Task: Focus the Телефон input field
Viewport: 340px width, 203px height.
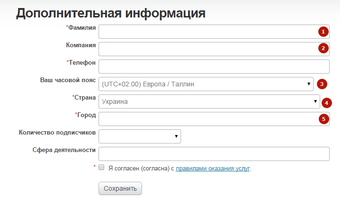Action: [214, 67]
